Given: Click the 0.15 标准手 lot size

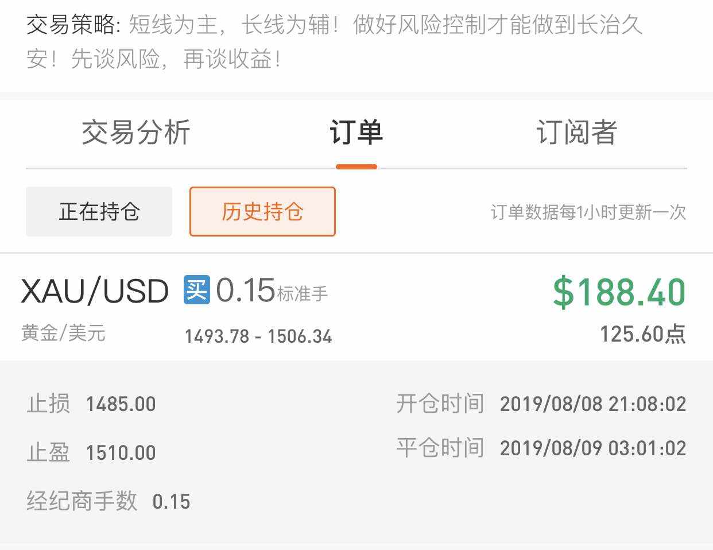Looking at the screenshot, I should 271,291.
